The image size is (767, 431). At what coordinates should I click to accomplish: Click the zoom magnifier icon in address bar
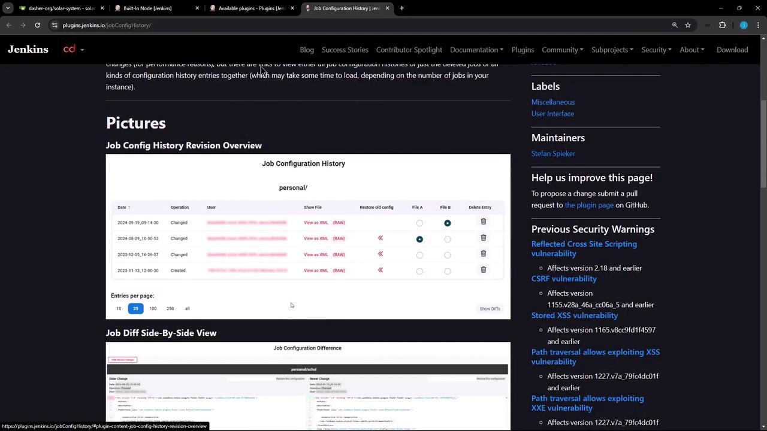675,25
